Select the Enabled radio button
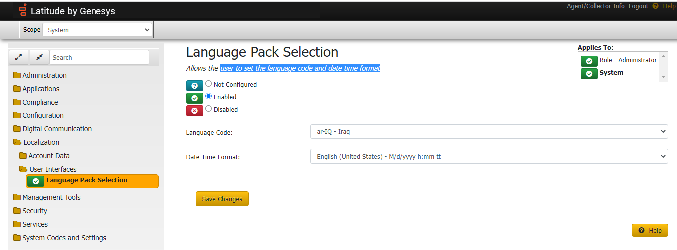This screenshot has height=250, width=677. (209, 97)
